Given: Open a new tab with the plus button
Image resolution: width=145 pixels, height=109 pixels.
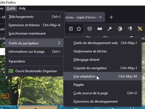Looking at the screenshot, I should [111, 17].
